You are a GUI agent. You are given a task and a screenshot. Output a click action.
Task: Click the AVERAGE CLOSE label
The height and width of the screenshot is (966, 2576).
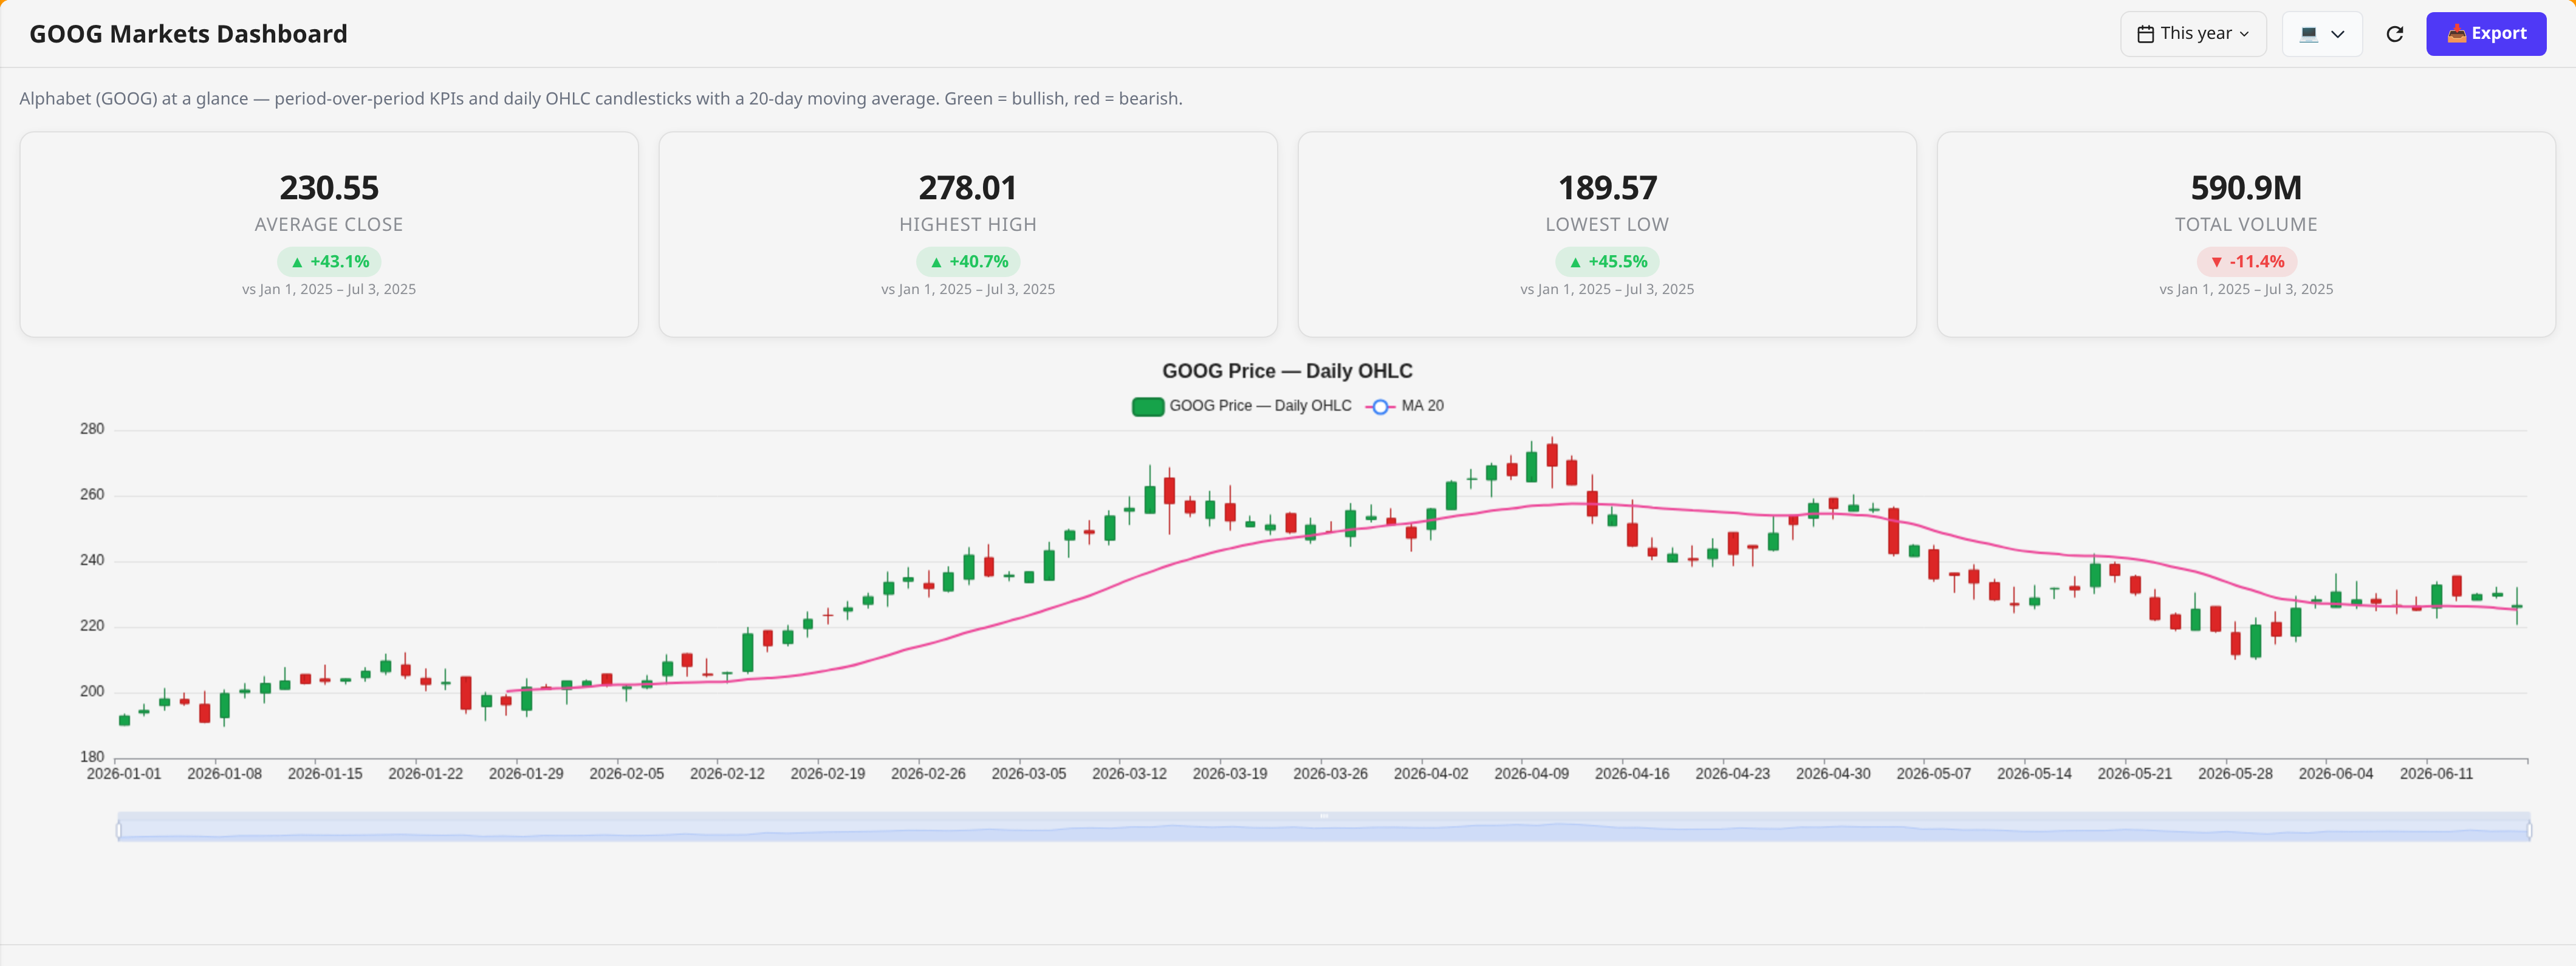[x=329, y=225]
